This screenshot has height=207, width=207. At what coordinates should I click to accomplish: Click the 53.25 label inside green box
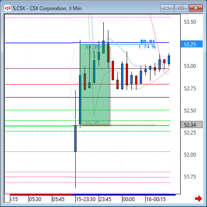point(93,47)
